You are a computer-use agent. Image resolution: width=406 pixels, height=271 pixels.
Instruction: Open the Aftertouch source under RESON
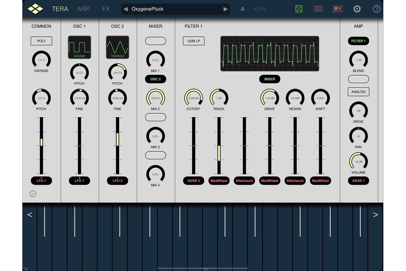click(x=295, y=181)
